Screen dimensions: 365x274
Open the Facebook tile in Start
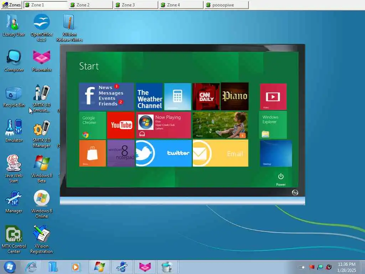click(x=107, y=96)
